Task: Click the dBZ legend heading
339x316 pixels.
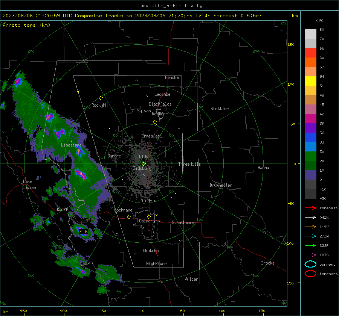Action: 319,20
